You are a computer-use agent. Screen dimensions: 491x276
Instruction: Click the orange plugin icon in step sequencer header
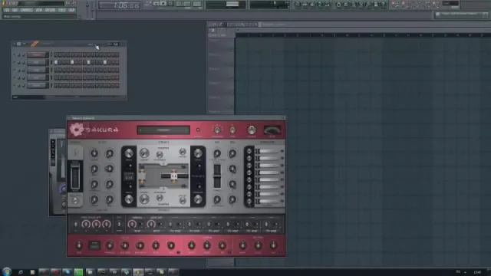35,44
